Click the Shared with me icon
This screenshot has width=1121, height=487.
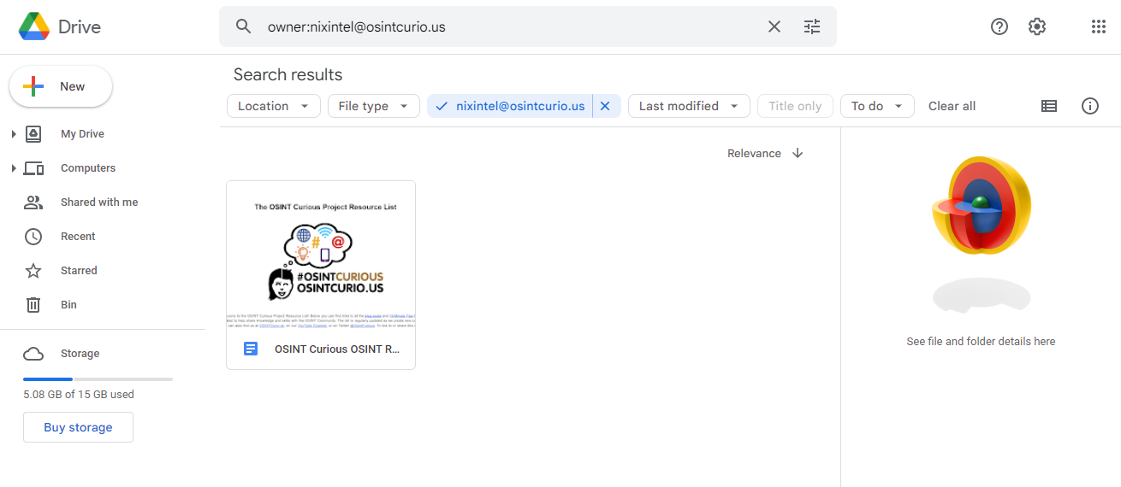point(33,202)
